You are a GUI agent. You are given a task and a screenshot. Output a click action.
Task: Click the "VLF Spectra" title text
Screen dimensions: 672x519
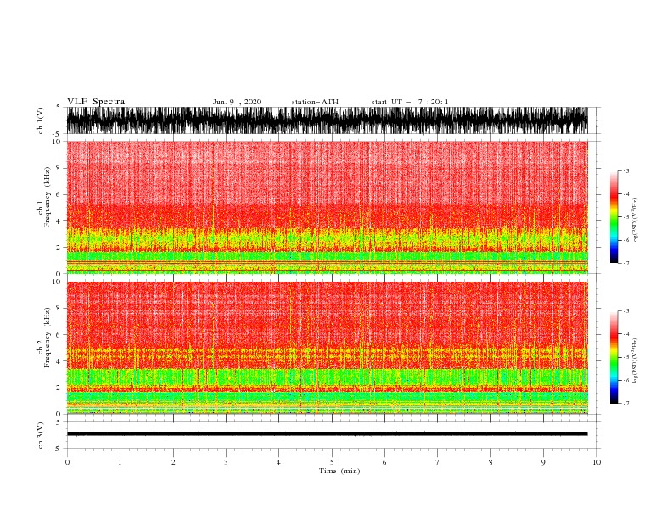click(x=96, y=102)
